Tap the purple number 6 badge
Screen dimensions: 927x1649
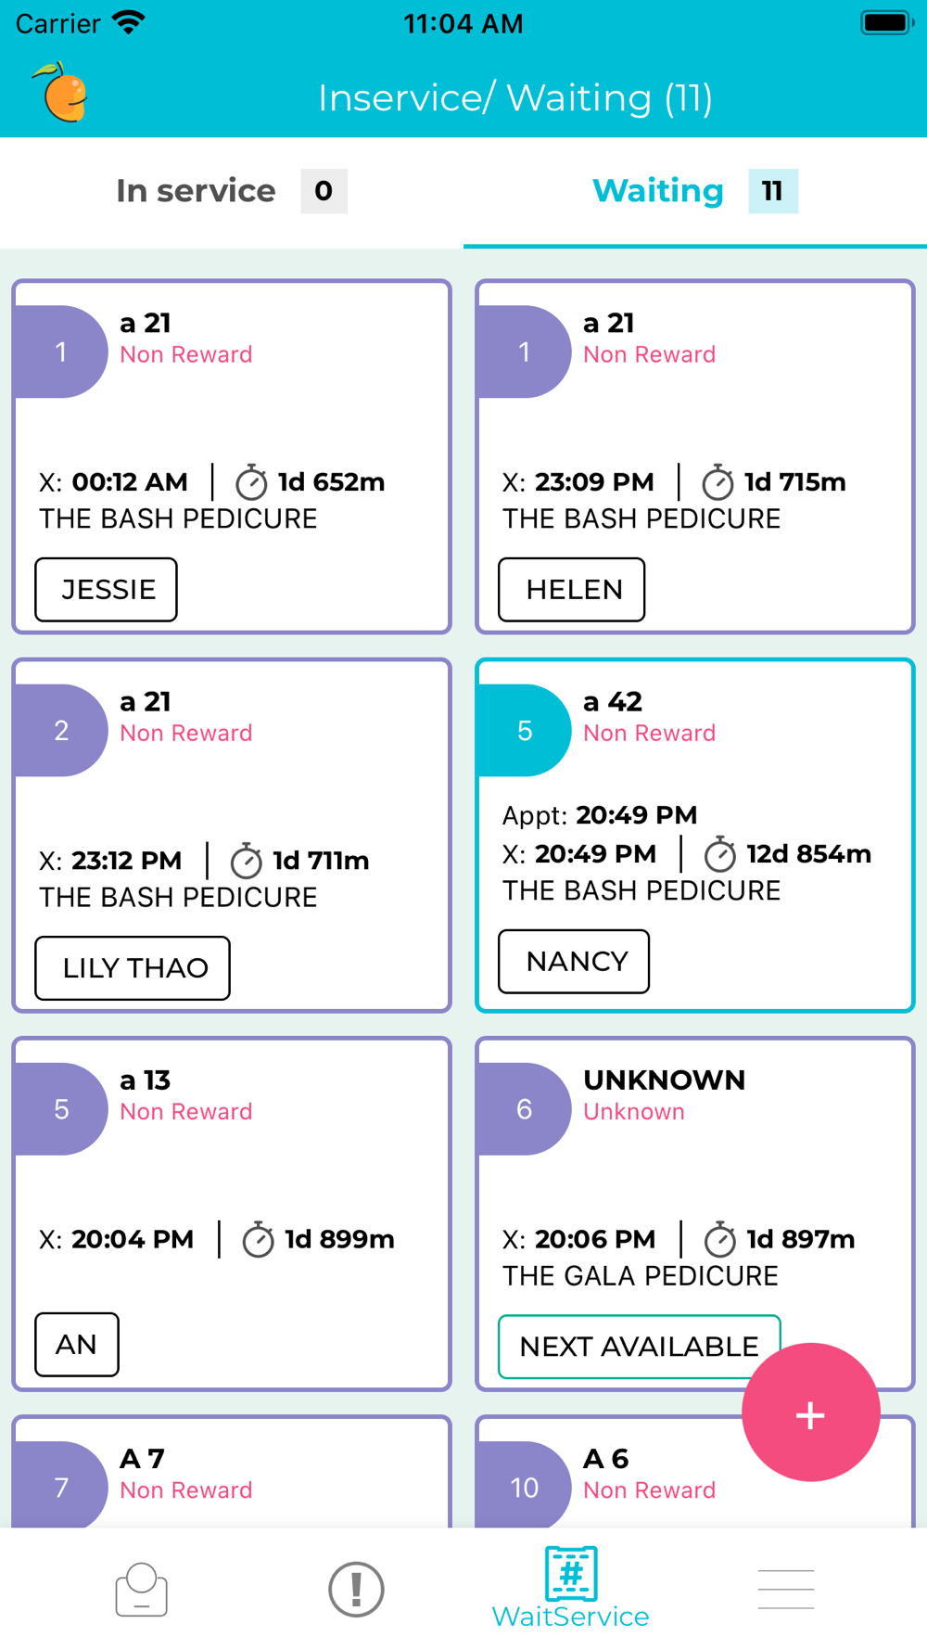[x=524, y=1109]
